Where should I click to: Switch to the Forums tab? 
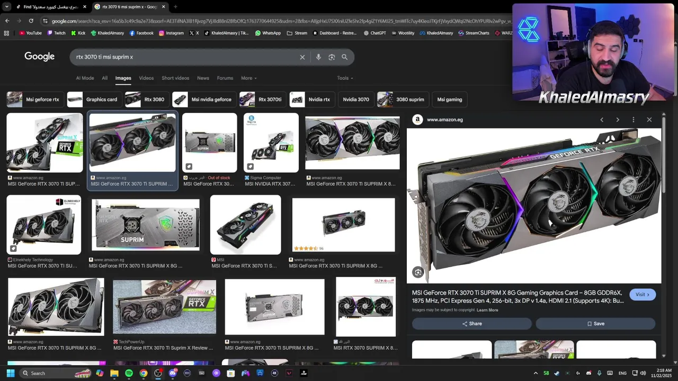tap(225, 78)
